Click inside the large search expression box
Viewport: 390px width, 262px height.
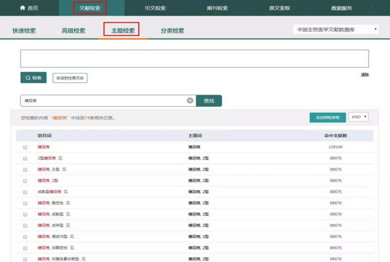point(194,58)
